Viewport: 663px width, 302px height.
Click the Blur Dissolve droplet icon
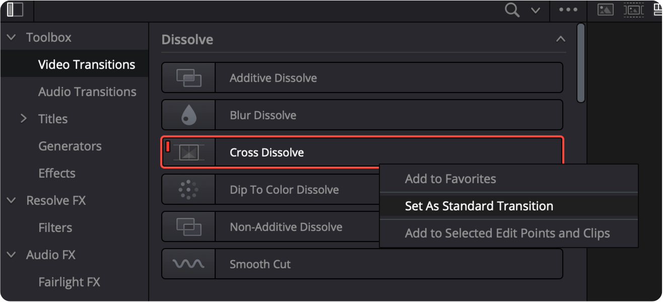[x=188, y=115]
